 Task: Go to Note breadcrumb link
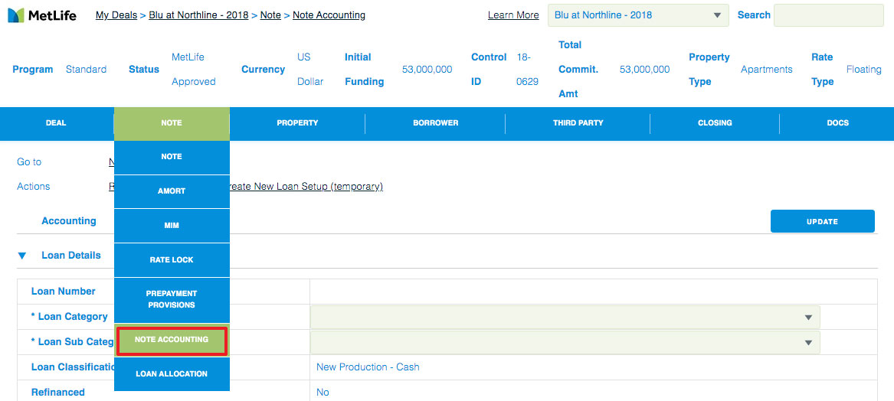click(270, 15)
